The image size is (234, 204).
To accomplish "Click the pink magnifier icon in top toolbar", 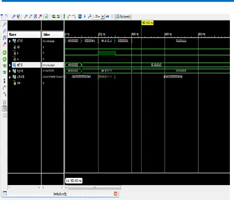I will tap(40, 16).
